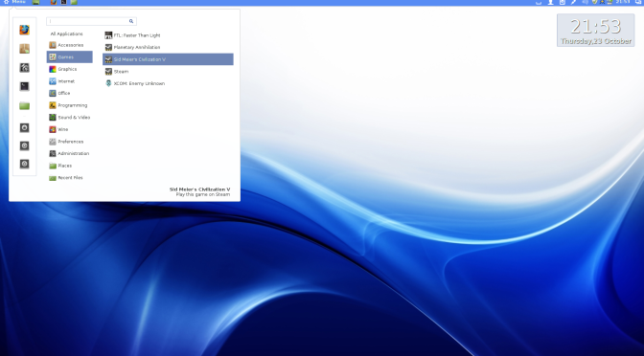The image size is (644, 356).
Task: Open the Programming category
Action: 69,105
